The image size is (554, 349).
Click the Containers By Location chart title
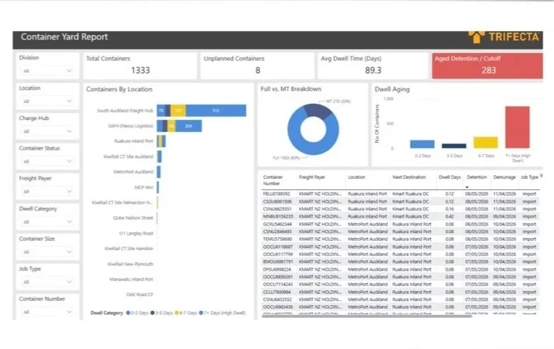pyautogui.click(x=119, y=89)
